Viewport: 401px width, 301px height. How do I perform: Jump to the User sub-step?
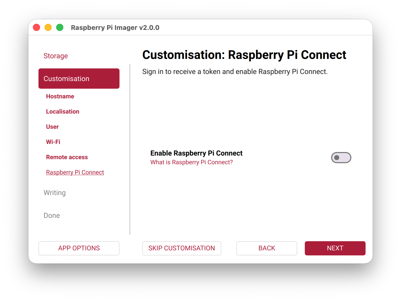[52, 127]
